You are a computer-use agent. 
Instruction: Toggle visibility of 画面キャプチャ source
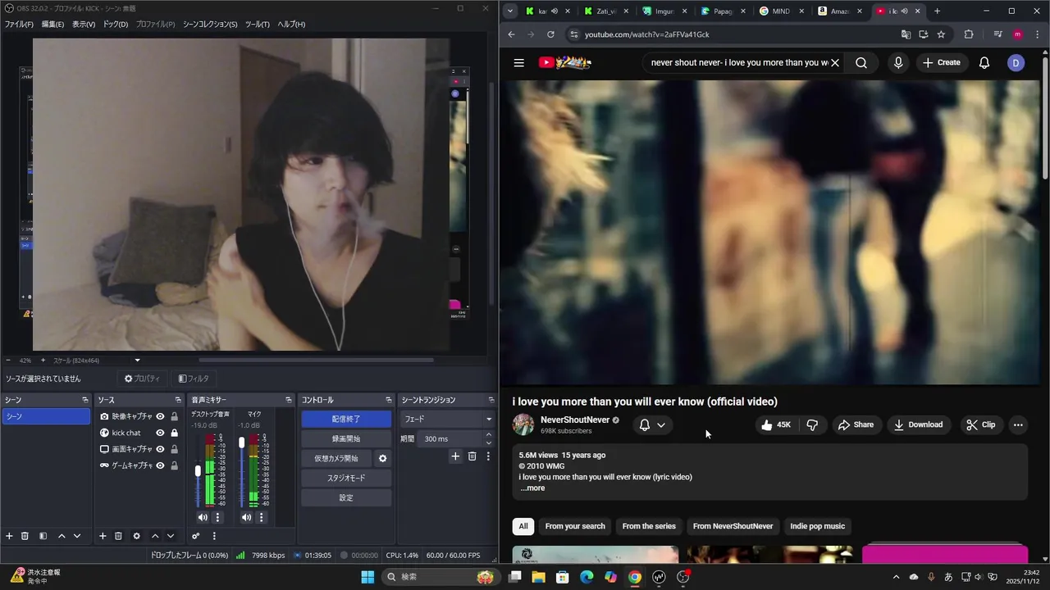160,449
